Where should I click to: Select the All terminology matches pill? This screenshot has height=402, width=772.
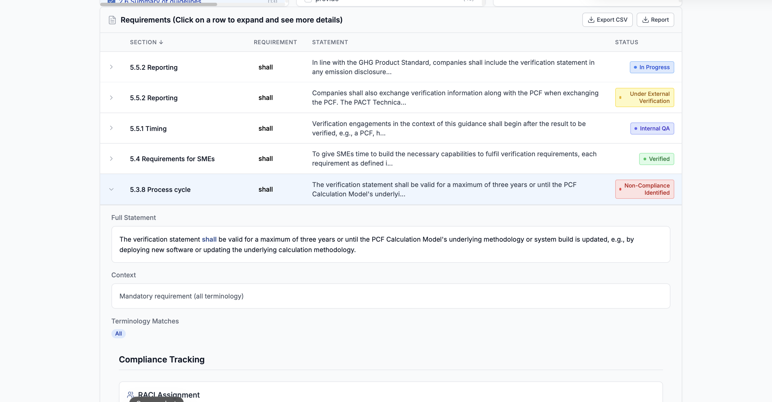click(118, 333)
